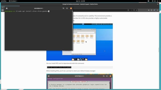Click the popos@pop-os Terminal title
Viewport: 161px width, 90px height.
tap(38, 8)
